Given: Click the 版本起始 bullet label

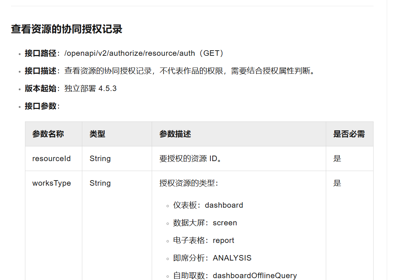Looking at the screenshot, I should tap(40, 88).
